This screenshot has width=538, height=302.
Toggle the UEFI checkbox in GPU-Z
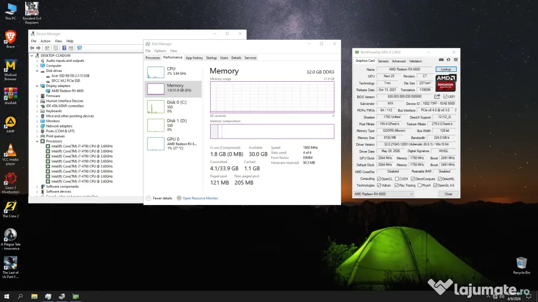pos(445,96)
